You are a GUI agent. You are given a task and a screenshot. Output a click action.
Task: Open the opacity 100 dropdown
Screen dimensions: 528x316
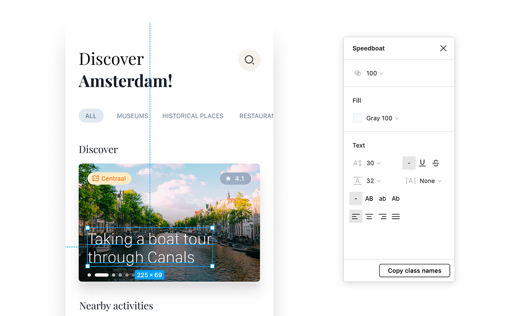(x=373, y=73)
